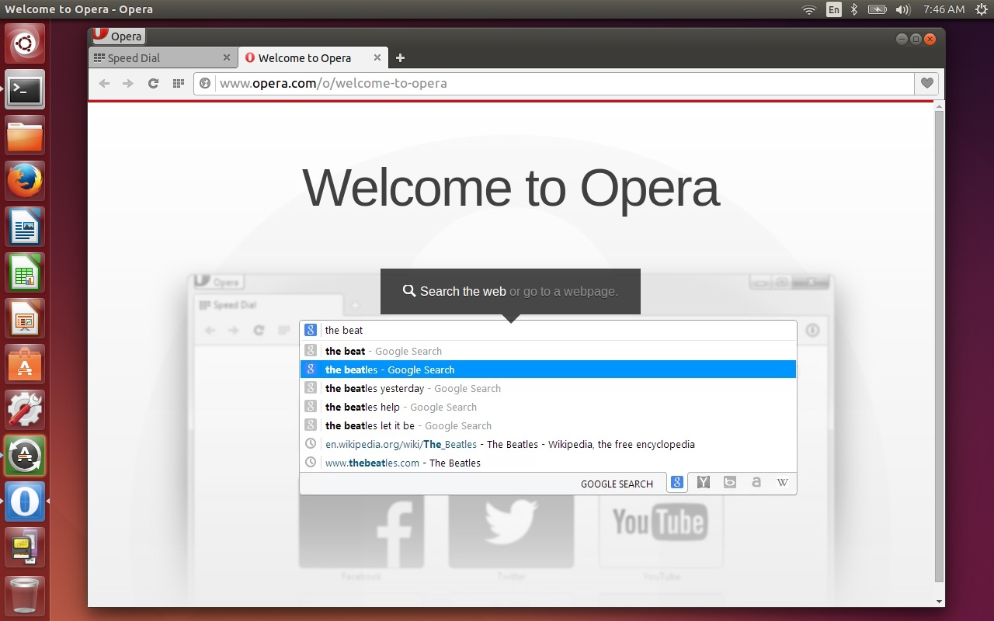The image size is (994, 621).
Task: Select the Welcome to Opera tab
Action: click(314, 57)
